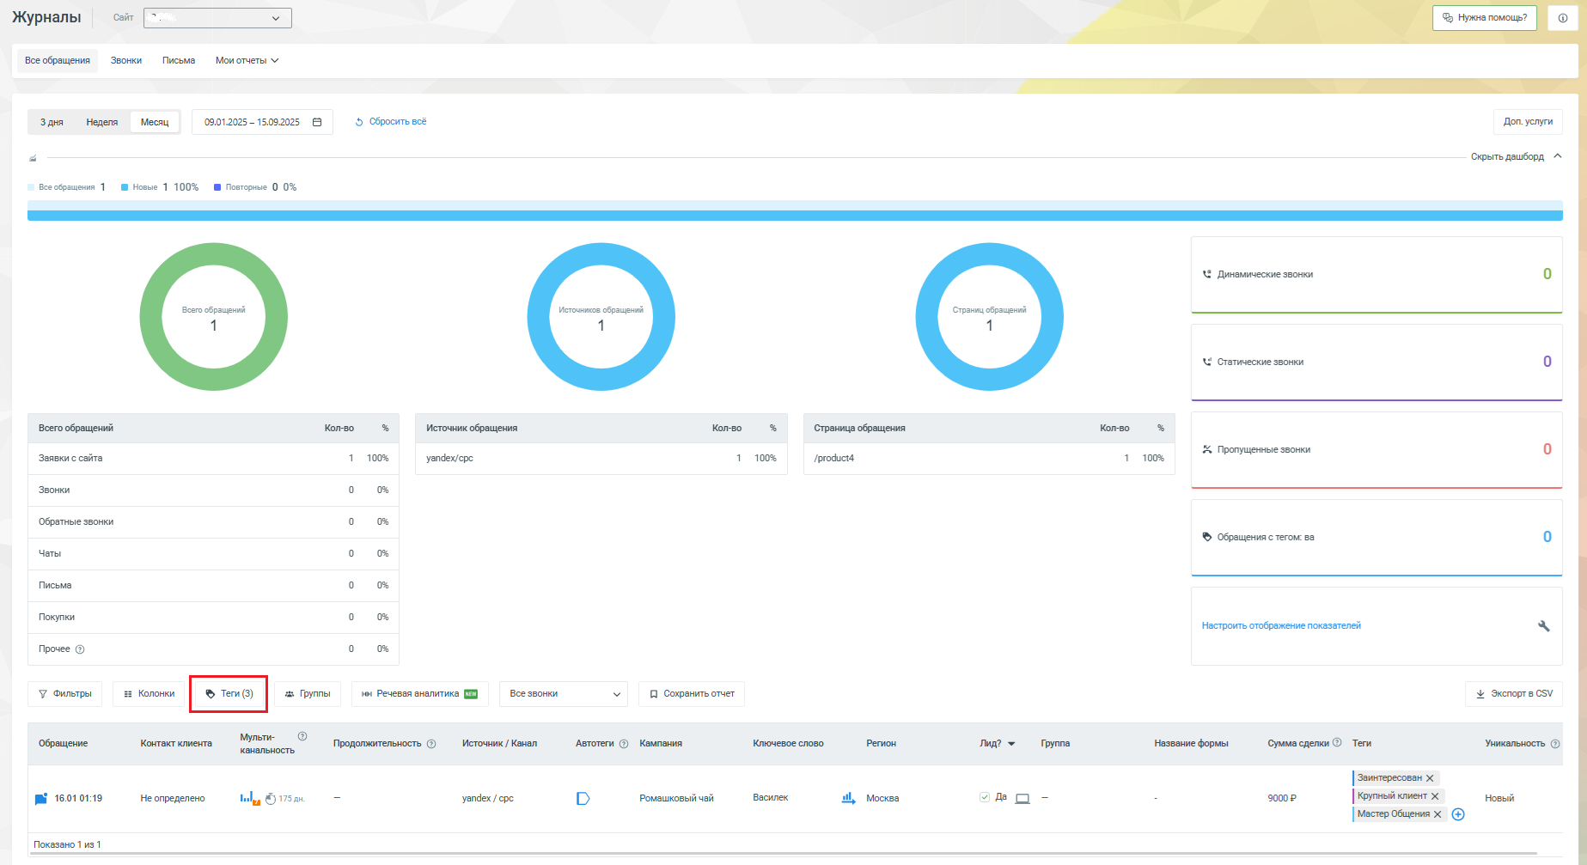Image resolution: width=1587 pixels, height=865 pixels.
Task: Open the Теги (3) button
Action: click(x=229, y=694)
